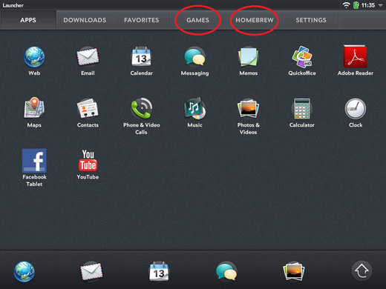Tap the launcher up-arrow button in dock
This screenshot has width=386, height=289.
pos(362,270)
